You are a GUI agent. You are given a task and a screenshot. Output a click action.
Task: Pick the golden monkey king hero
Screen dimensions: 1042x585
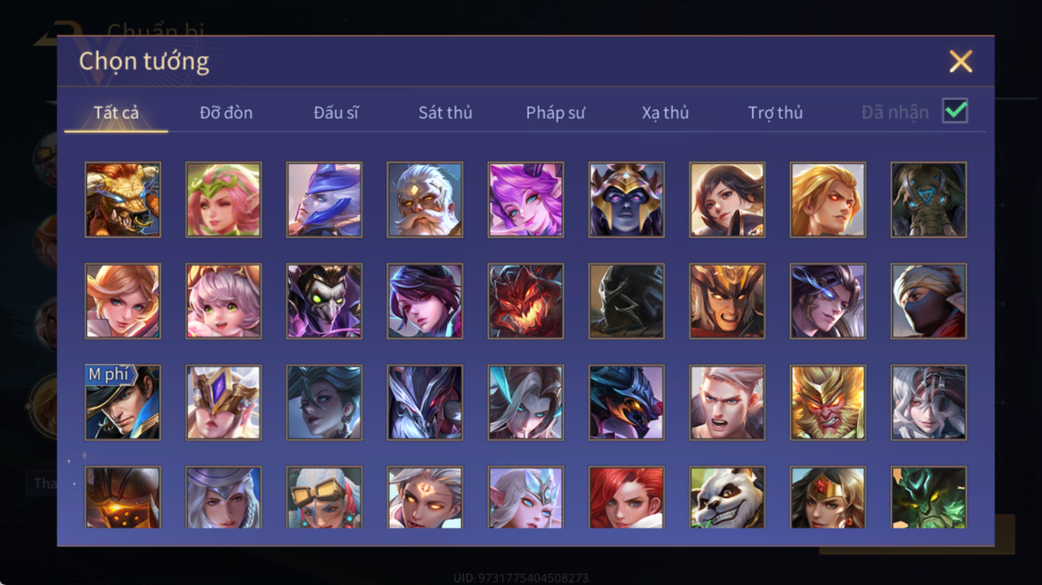828,403
